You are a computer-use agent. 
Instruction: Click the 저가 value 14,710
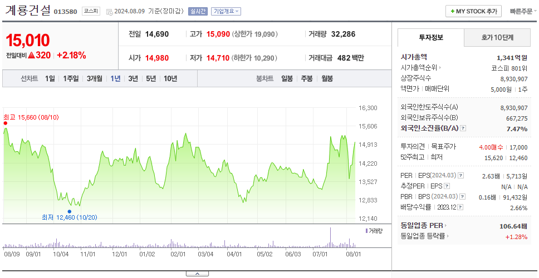(x=218, y=58)
